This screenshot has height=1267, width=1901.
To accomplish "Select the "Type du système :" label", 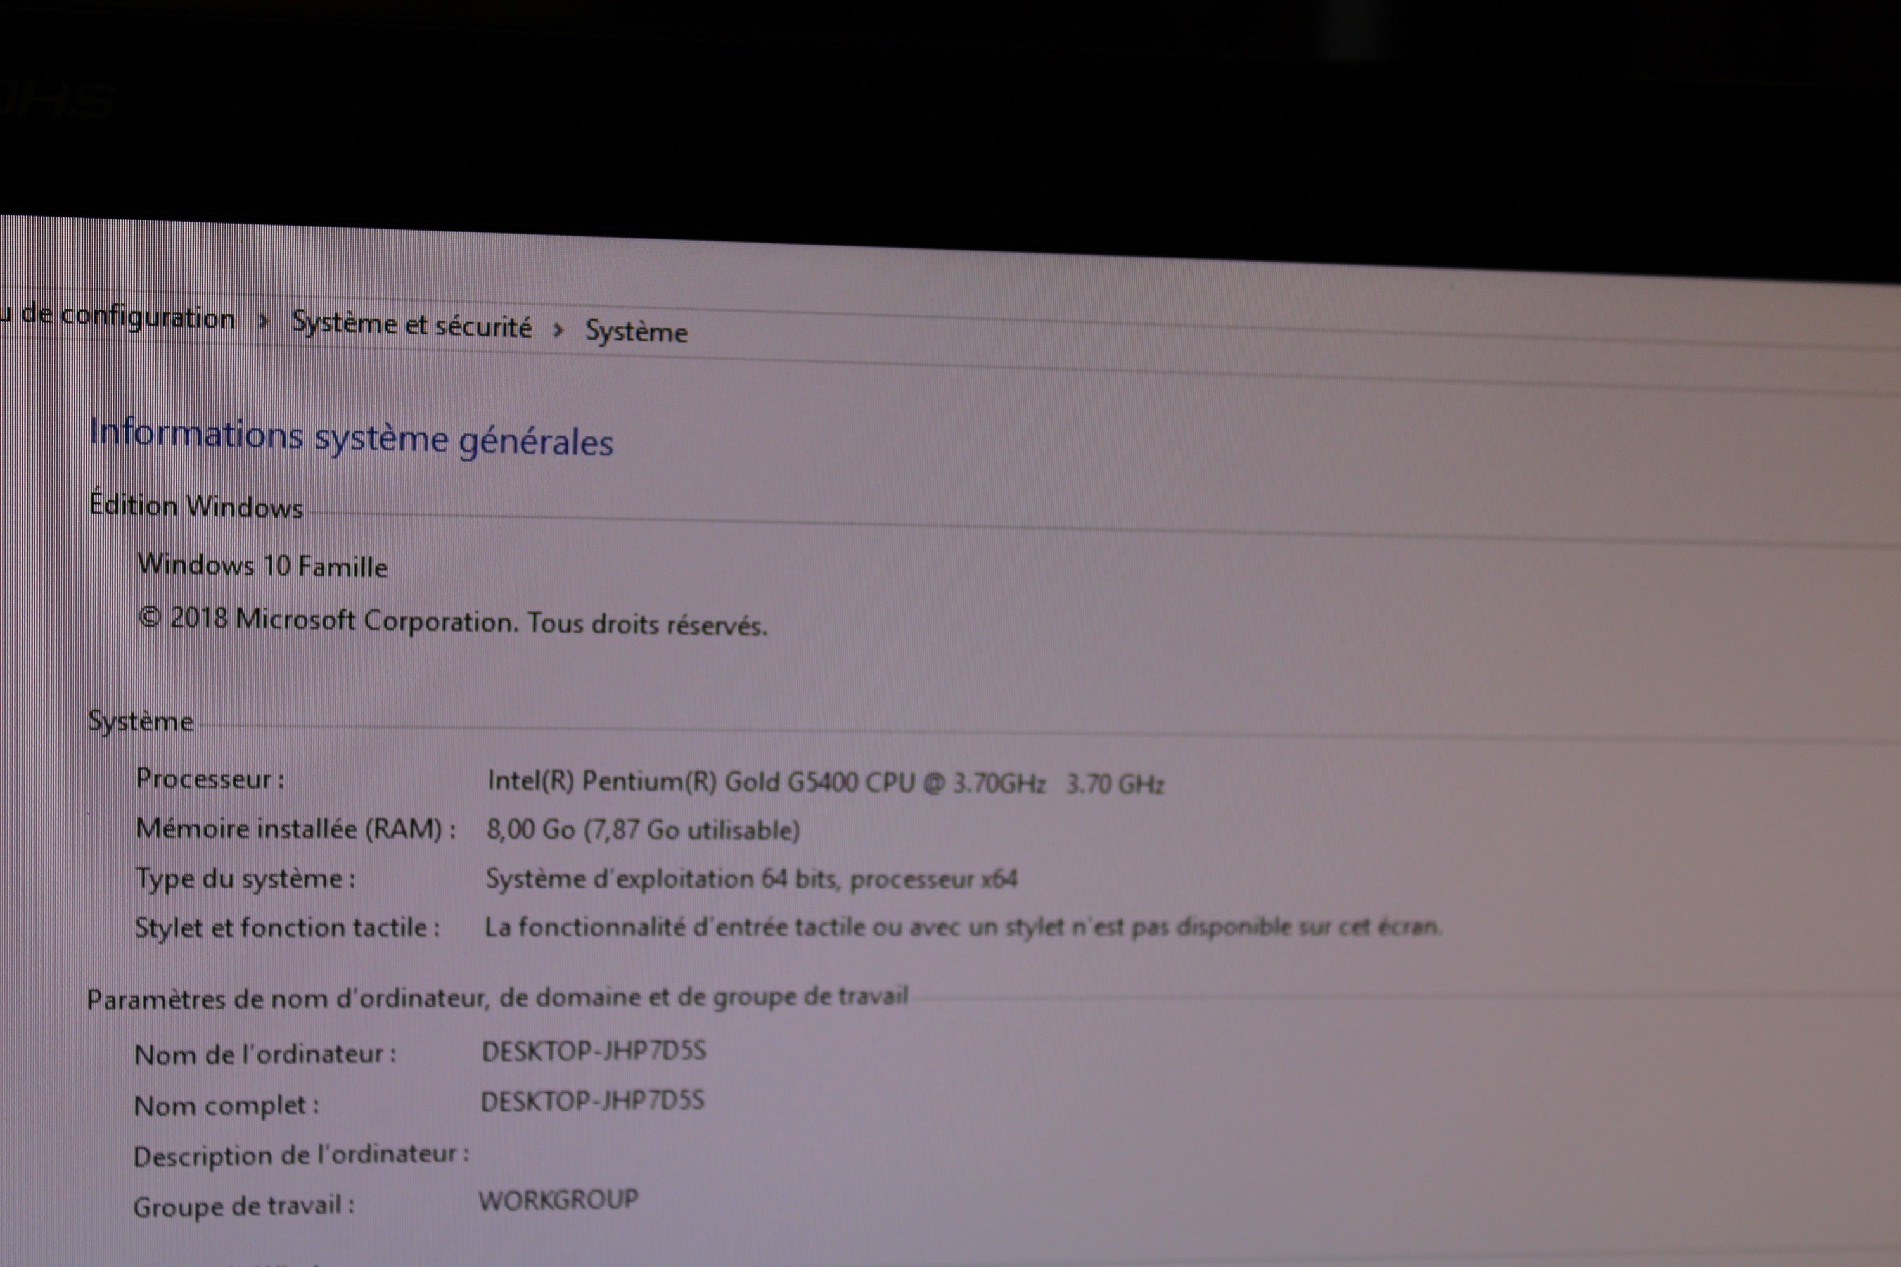I will (x=245, y=879).
